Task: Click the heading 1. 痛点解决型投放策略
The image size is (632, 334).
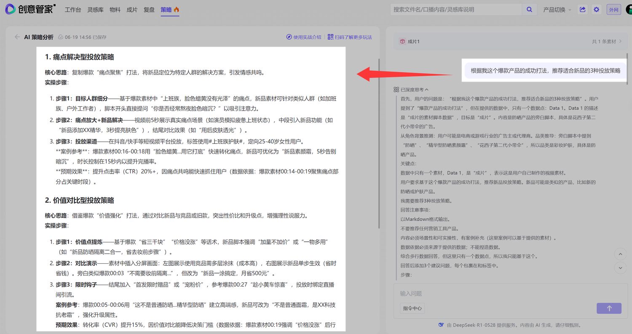Action: tap(80, 57)
